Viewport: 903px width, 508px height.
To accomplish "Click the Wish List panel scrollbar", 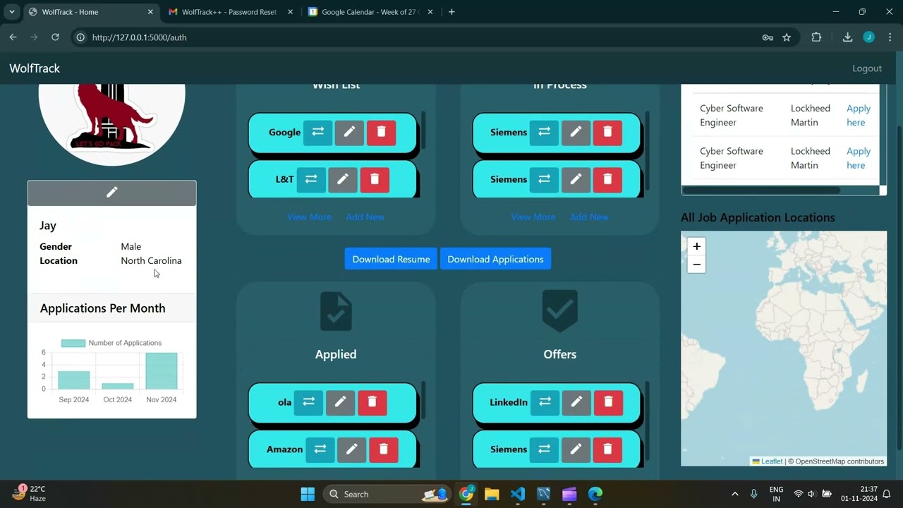I will [x=423, y=131].
